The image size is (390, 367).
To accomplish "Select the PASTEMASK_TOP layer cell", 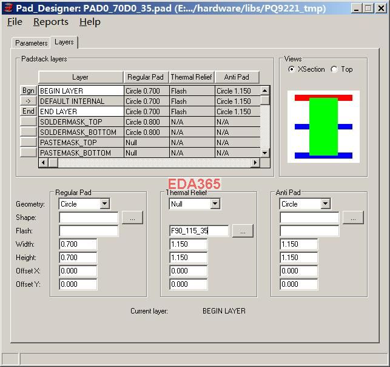I will 81,143.
